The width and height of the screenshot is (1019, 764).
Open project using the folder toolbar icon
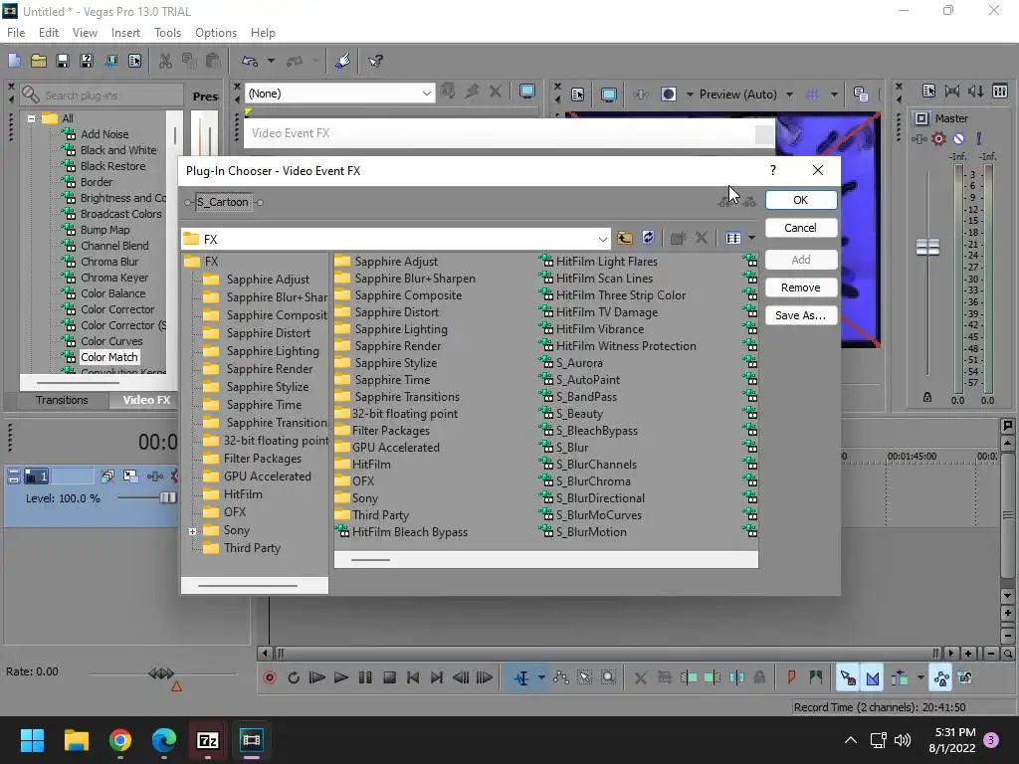tap(39, 61)
